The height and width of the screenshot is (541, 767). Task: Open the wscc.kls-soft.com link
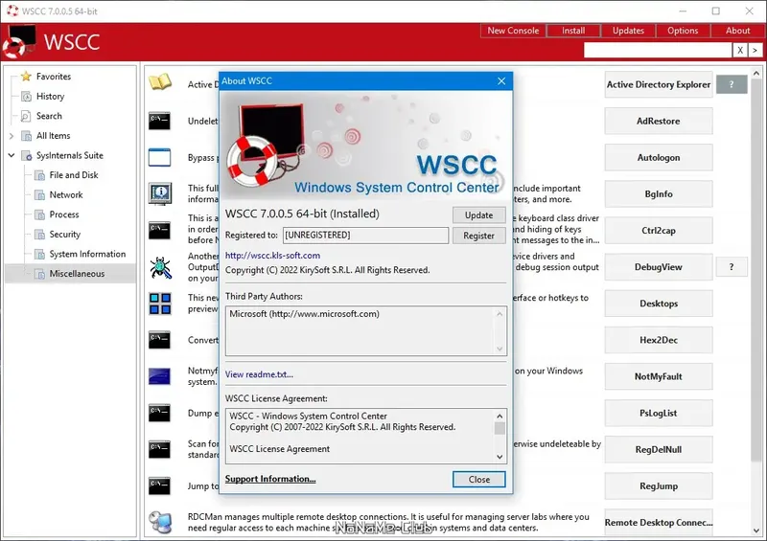(272, 255)
